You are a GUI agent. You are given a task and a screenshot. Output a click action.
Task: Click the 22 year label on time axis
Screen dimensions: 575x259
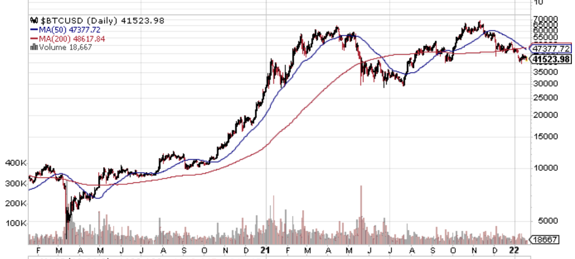click(515, 250)
